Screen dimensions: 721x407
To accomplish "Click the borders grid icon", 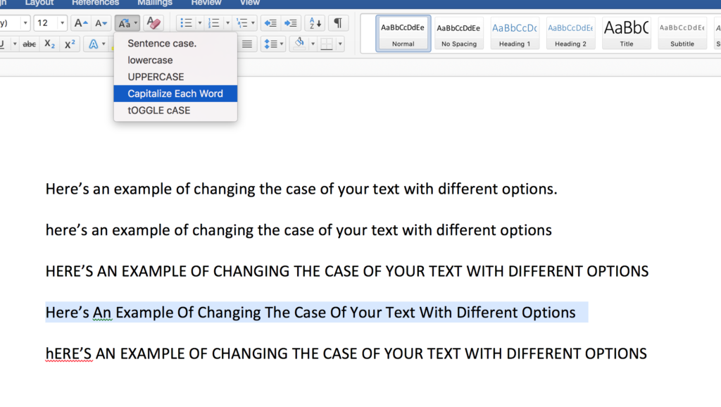I will click(327, 44).
